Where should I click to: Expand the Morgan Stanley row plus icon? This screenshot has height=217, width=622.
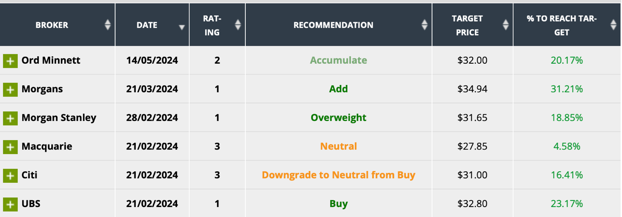tap(10, 118)
